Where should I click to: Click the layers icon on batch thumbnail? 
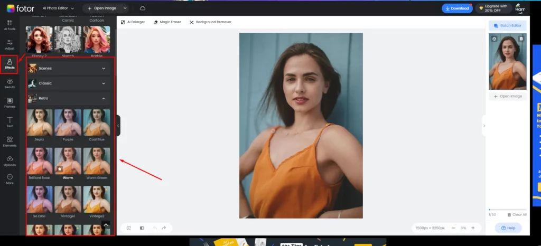[x=494, y=39]
